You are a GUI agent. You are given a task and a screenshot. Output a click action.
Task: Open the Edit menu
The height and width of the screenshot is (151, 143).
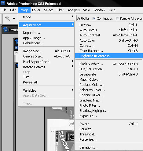[13, 10]
